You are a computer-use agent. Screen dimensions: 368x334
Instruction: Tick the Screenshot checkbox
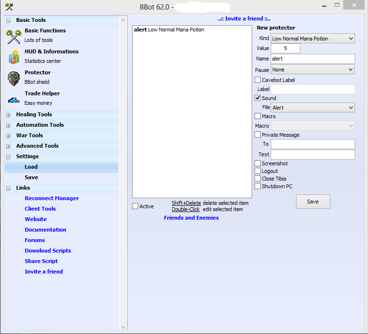click(258, 163)
